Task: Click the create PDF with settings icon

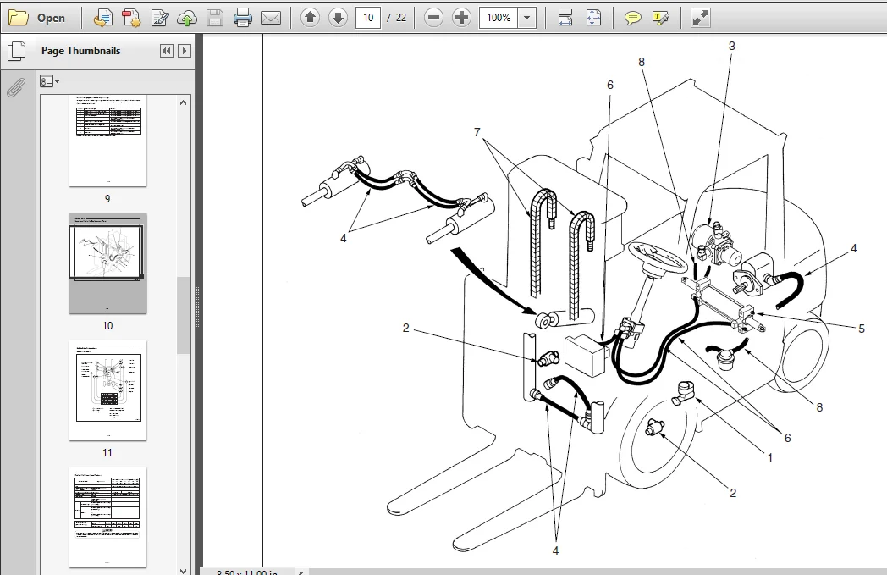Action: pos(131,18)
